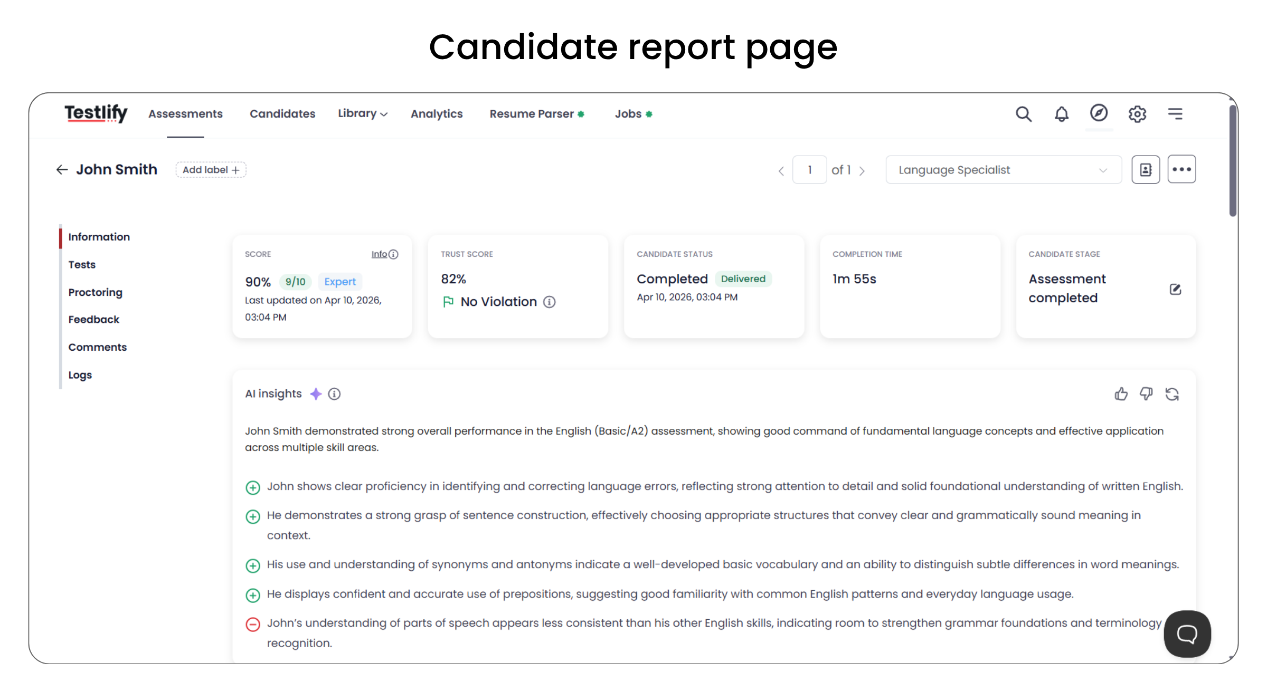The width and height of the screenshot is (1267, 691).
Task: Click the notifications bell icon
Action: click(x=1061, y=114)
